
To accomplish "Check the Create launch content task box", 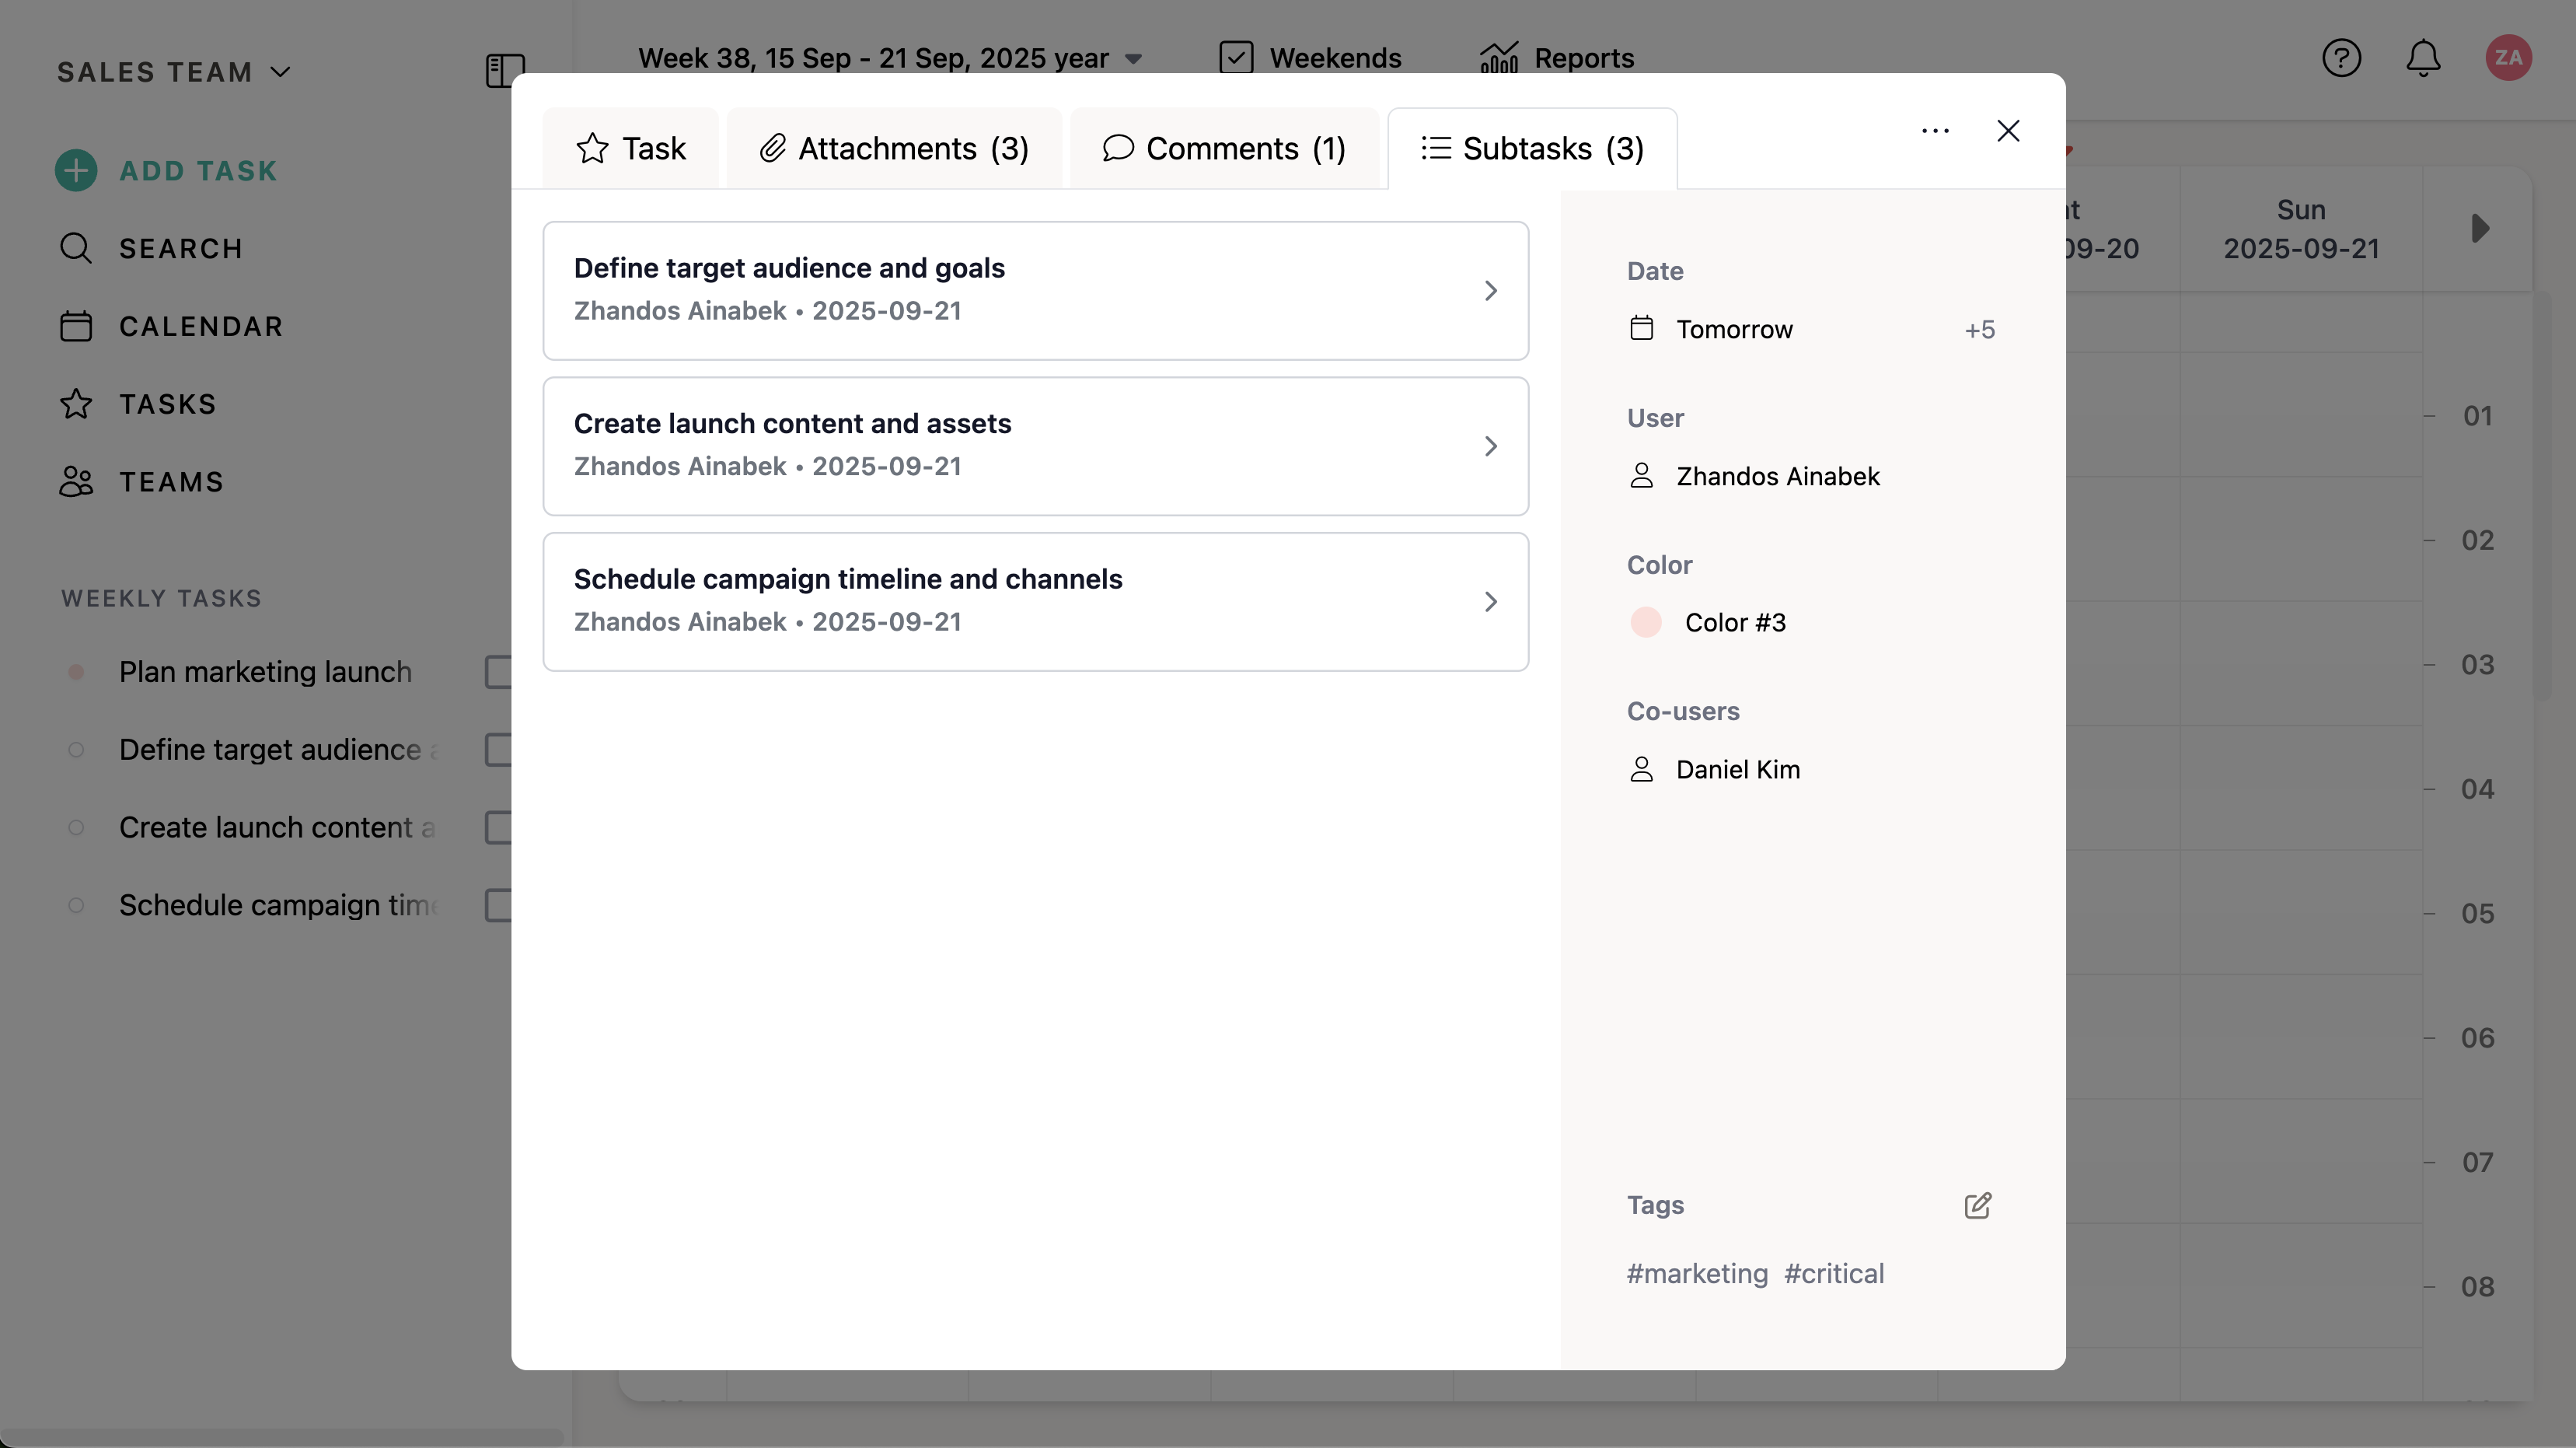I will [499, 827].
